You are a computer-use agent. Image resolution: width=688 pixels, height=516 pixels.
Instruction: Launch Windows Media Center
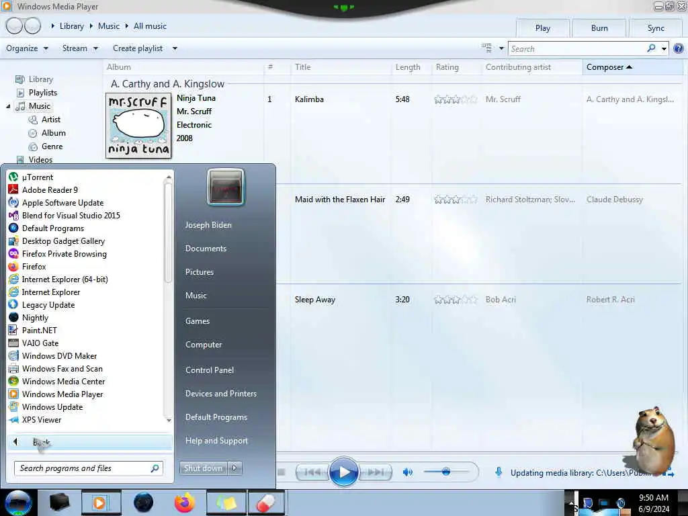(x=57, y=382)
